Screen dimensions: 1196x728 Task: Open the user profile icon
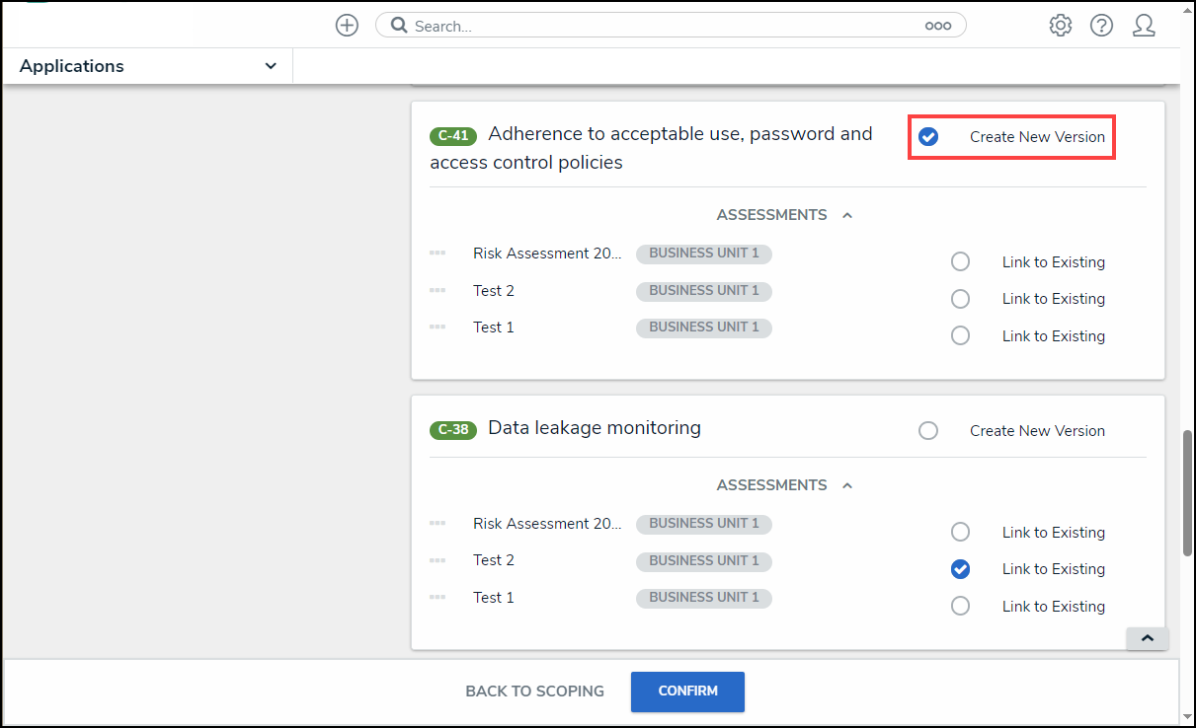(1144, 26)
